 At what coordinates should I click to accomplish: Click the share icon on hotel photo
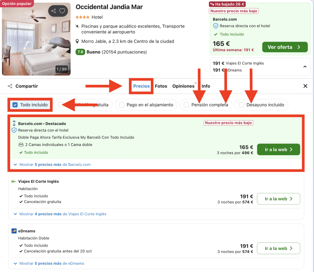(x=54, y=11)
